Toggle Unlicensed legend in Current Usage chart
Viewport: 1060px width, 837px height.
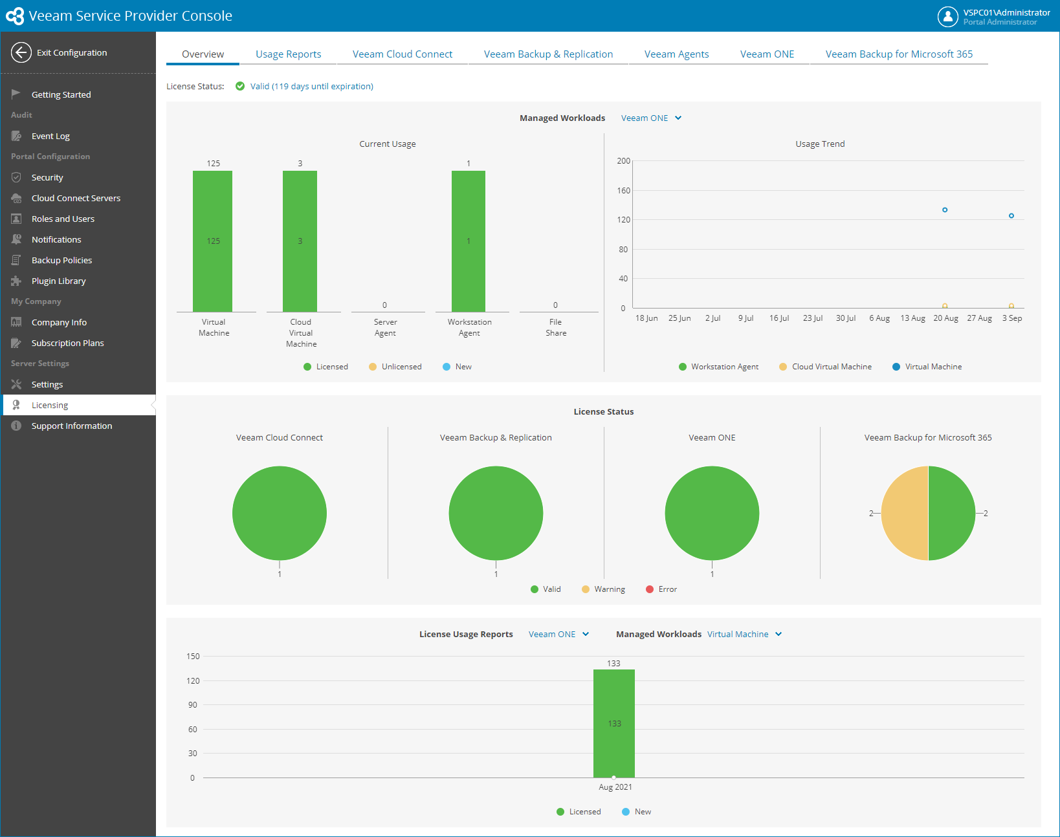[x=395, y=367]
